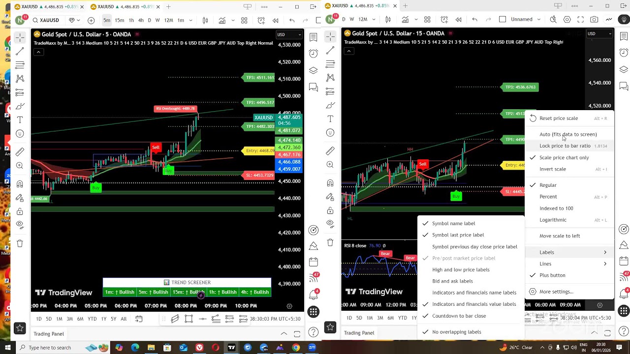Click Trading Panel tab in right window
The height and width of the screenshot is (354, 630).
(x=359, y=333)
